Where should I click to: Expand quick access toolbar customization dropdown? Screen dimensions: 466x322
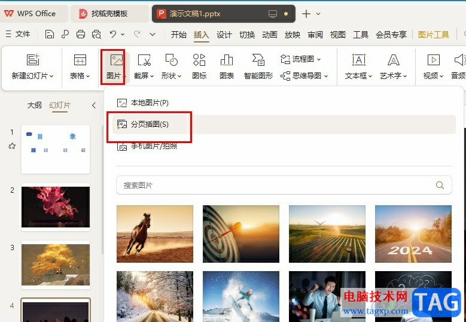pos(153,35)
